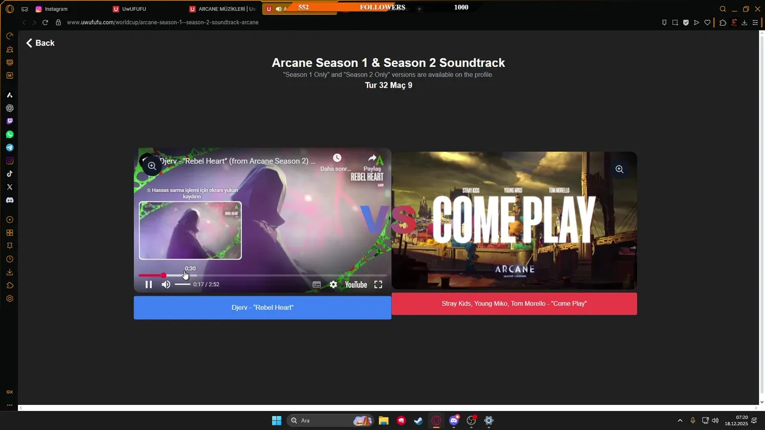This screenshot has width=765, height=430.
Task: Enter fullscreen in the YouTube player
Action: coord(378,285)
